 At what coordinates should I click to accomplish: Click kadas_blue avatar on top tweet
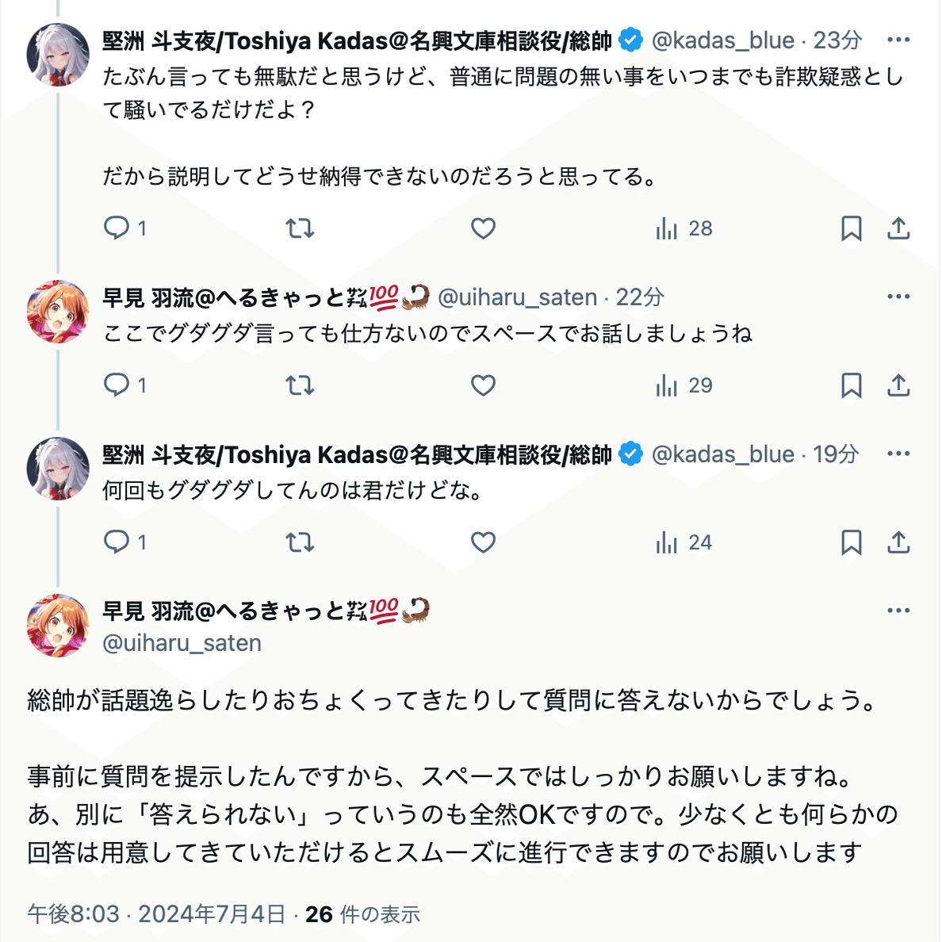tap(58, 54)
